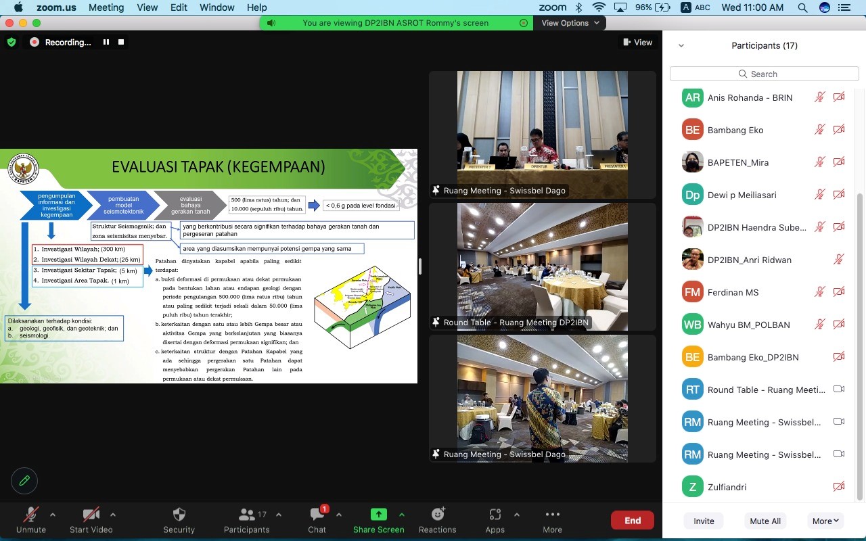Unmute the microphone
This screenshot has width=866, height=541.
click(x=30, y=515)
